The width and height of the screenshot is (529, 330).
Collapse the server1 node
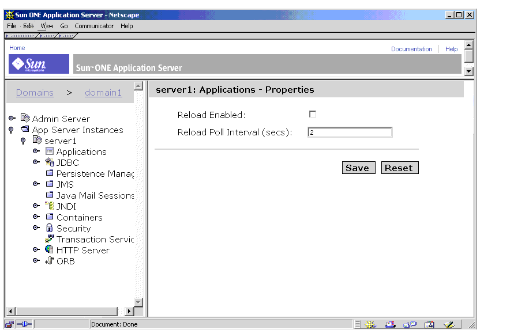pos(23,141)
